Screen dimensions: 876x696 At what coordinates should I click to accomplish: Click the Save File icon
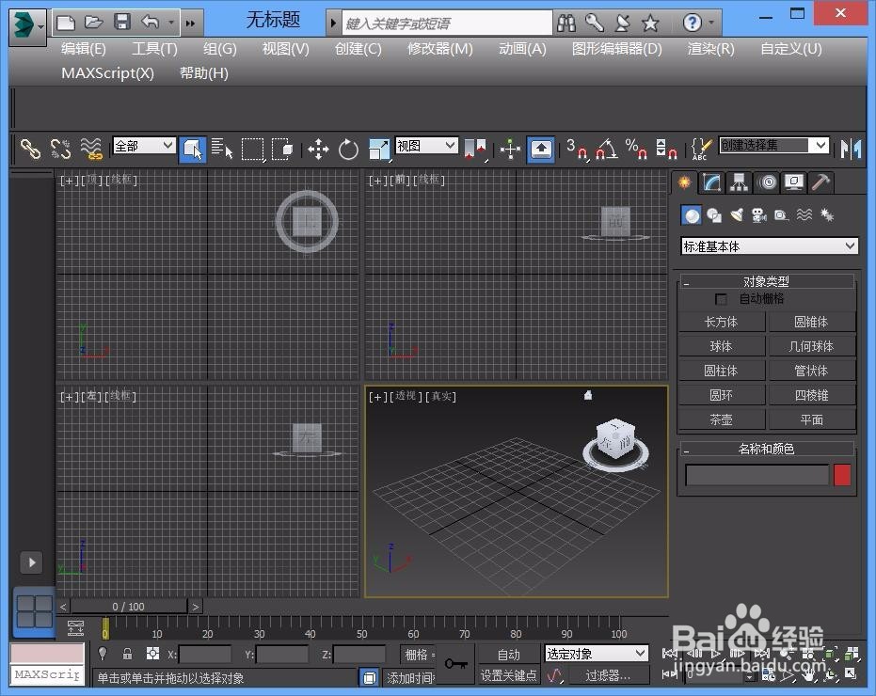click(121, 23)
